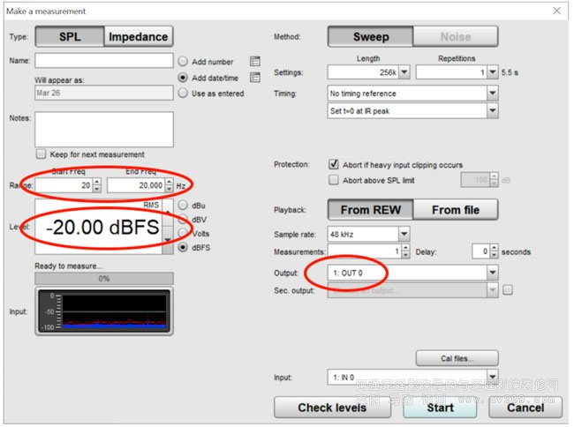Click the Check levels button
The image size is (574, 427).
pos(332,408)
